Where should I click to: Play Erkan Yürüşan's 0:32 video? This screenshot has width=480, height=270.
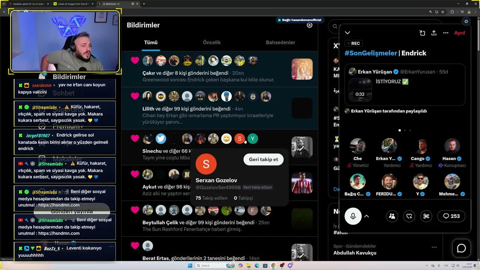360,90
